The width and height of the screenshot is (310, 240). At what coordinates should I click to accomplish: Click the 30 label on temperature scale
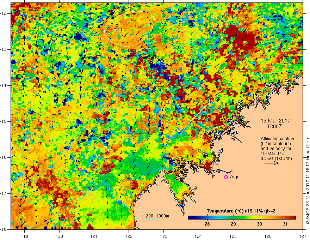coord(259,224)
